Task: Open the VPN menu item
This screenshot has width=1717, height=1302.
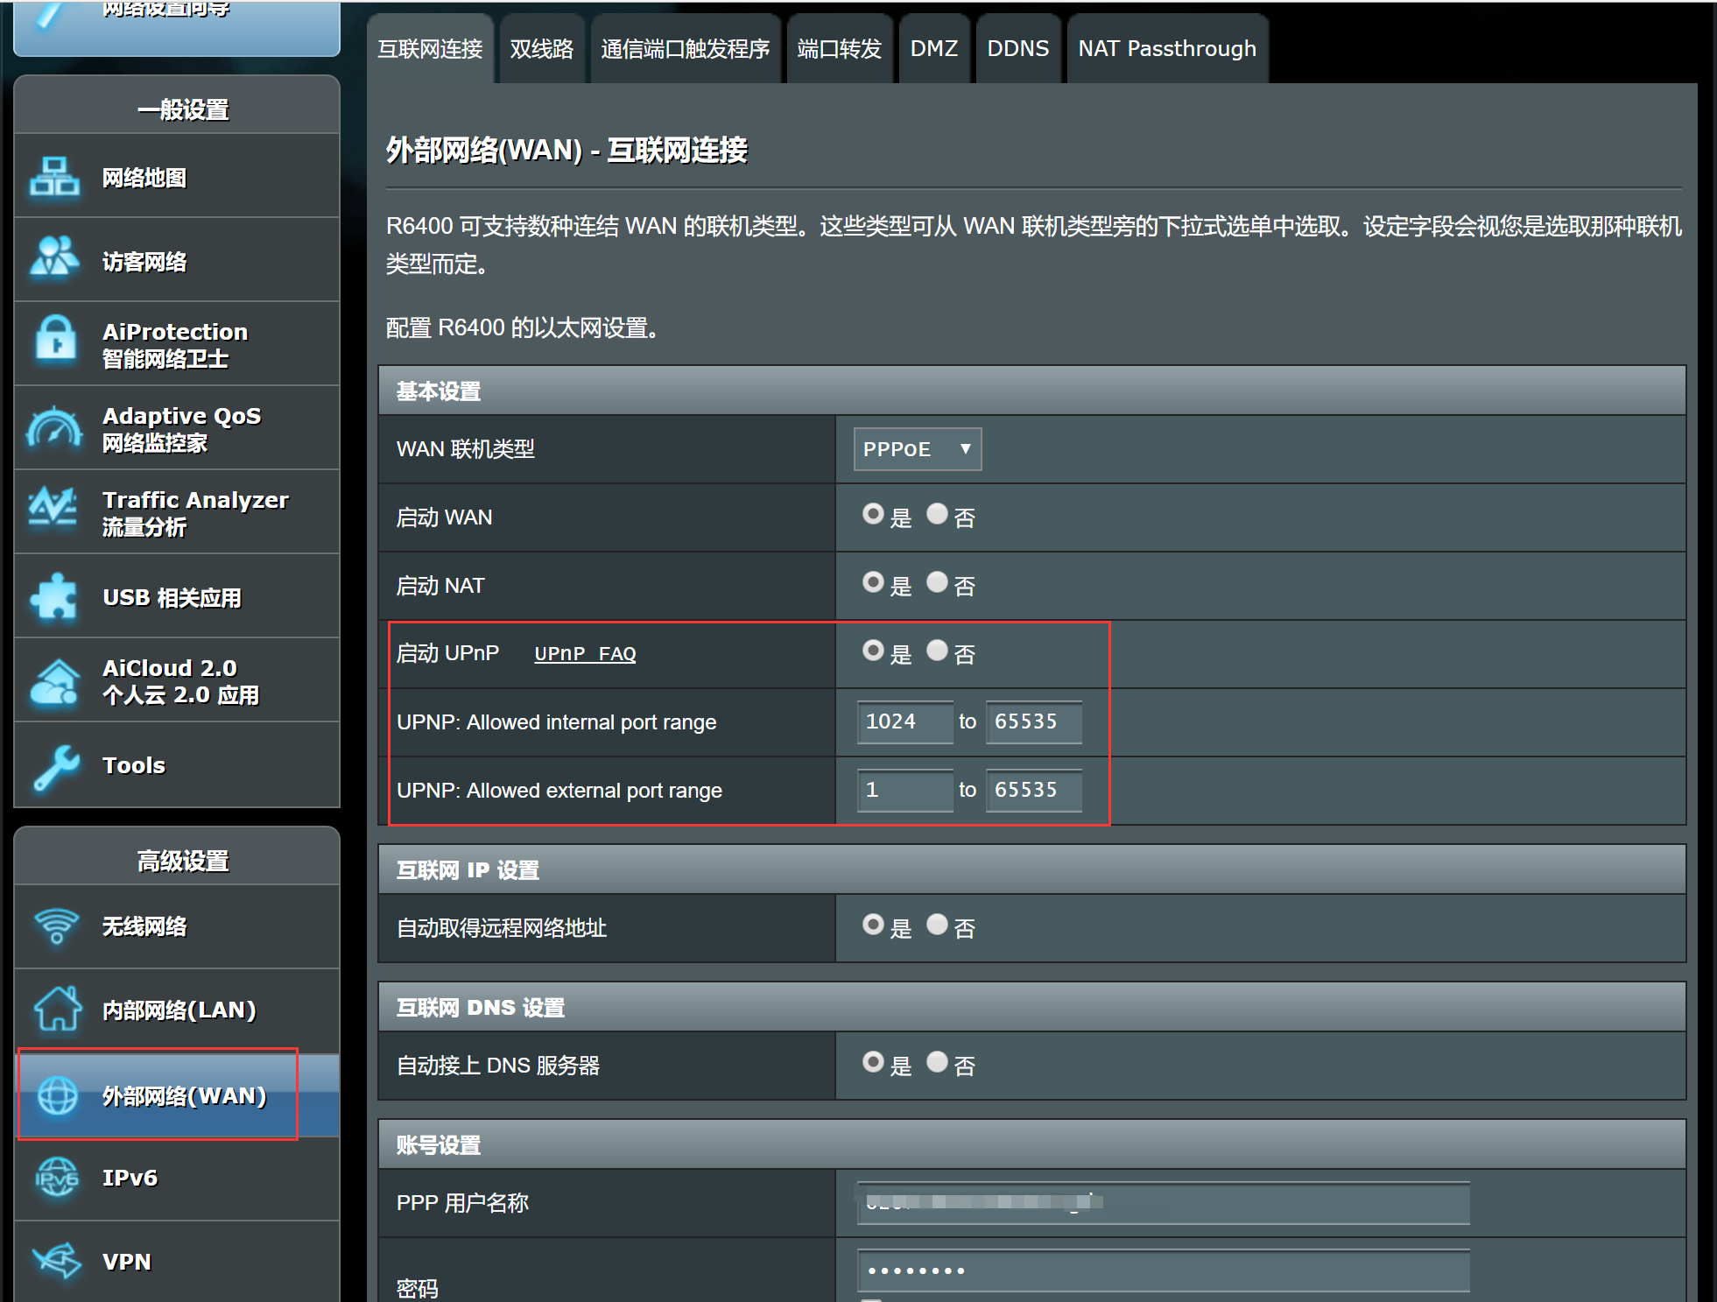Action: (x=126, y=1262)
